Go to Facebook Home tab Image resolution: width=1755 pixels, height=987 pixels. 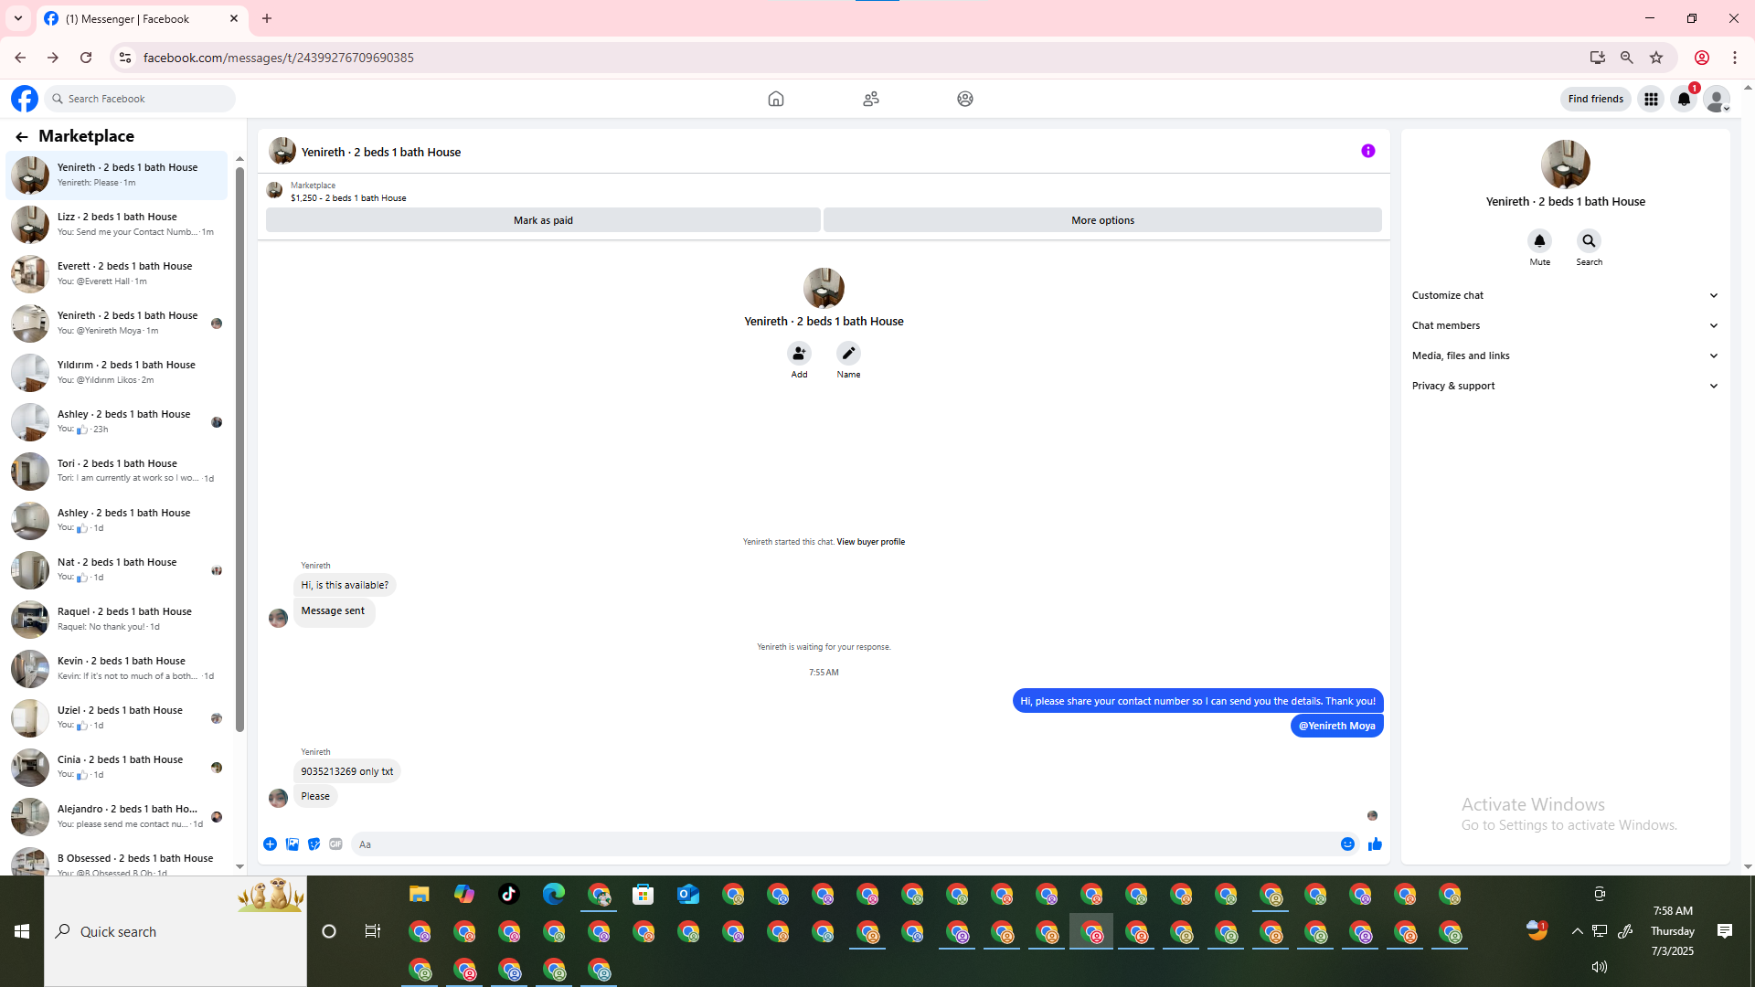(x=775, y=99)
